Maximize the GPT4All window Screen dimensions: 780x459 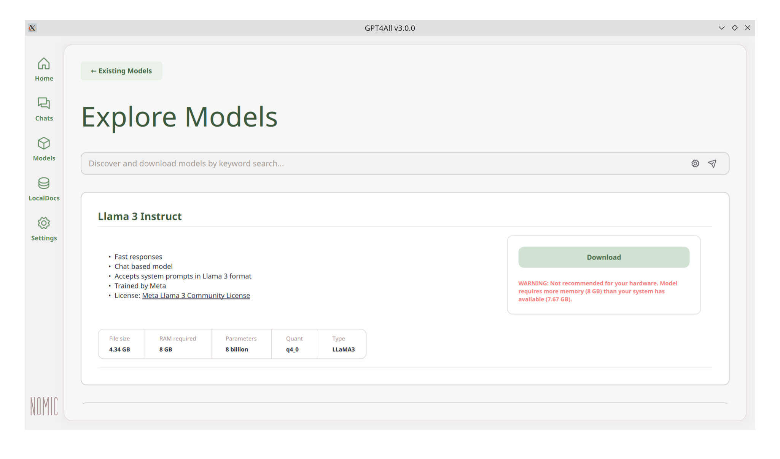(x=735, y=28)
